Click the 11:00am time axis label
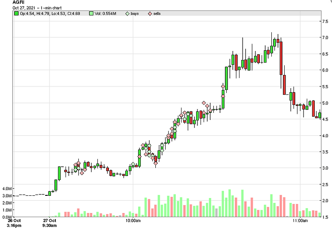The image size is (332, 228). [x=300, y=221]
